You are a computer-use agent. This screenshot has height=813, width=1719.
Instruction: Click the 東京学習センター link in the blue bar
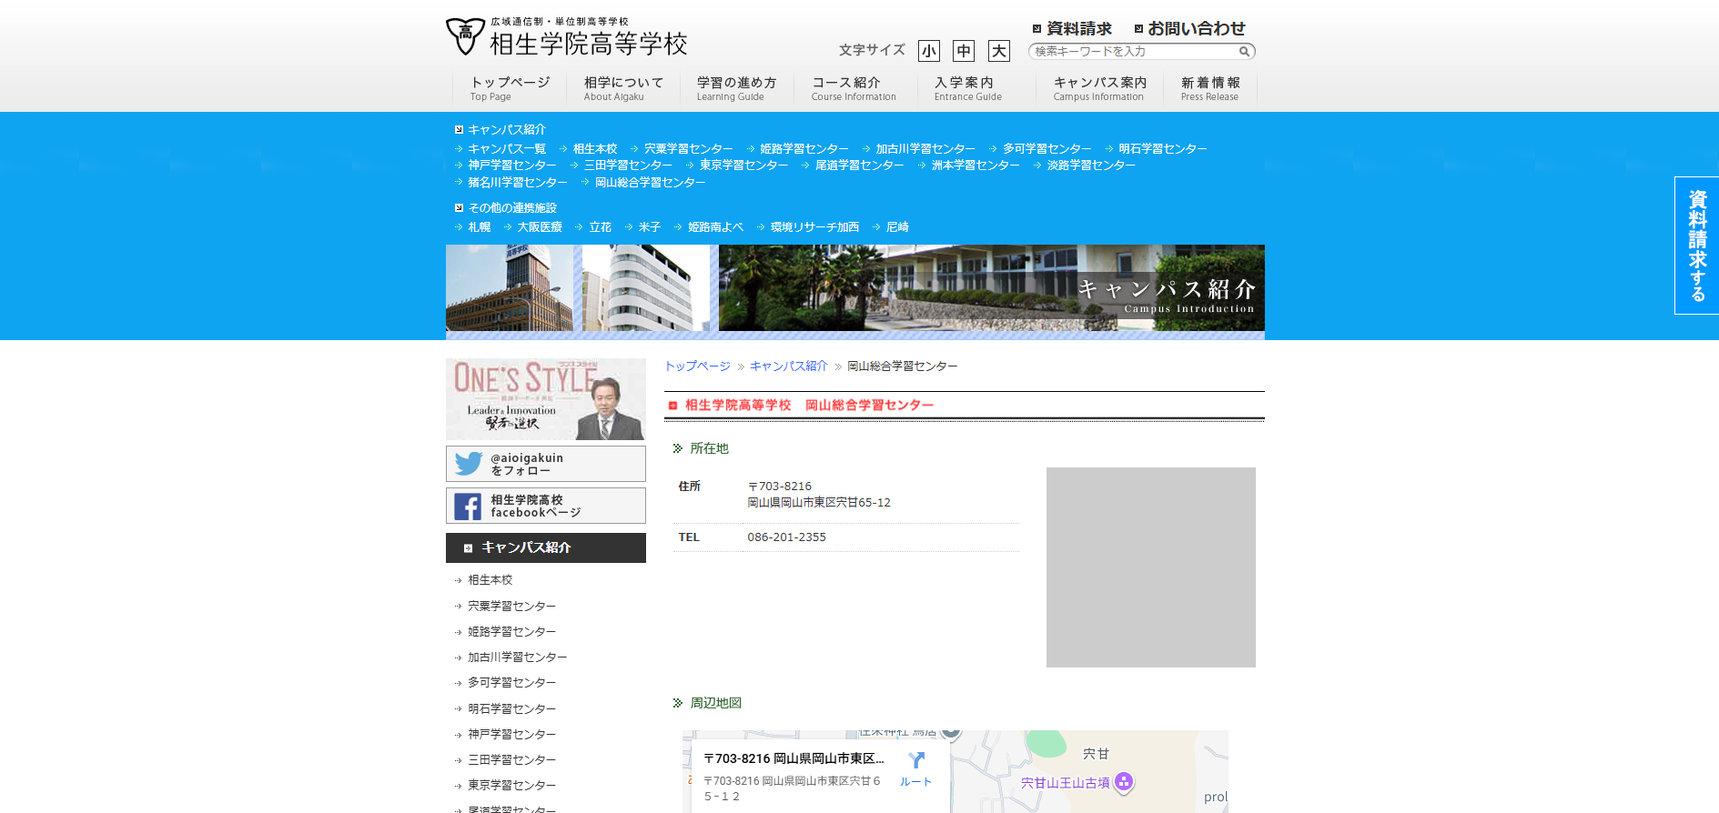click(743, 166)
